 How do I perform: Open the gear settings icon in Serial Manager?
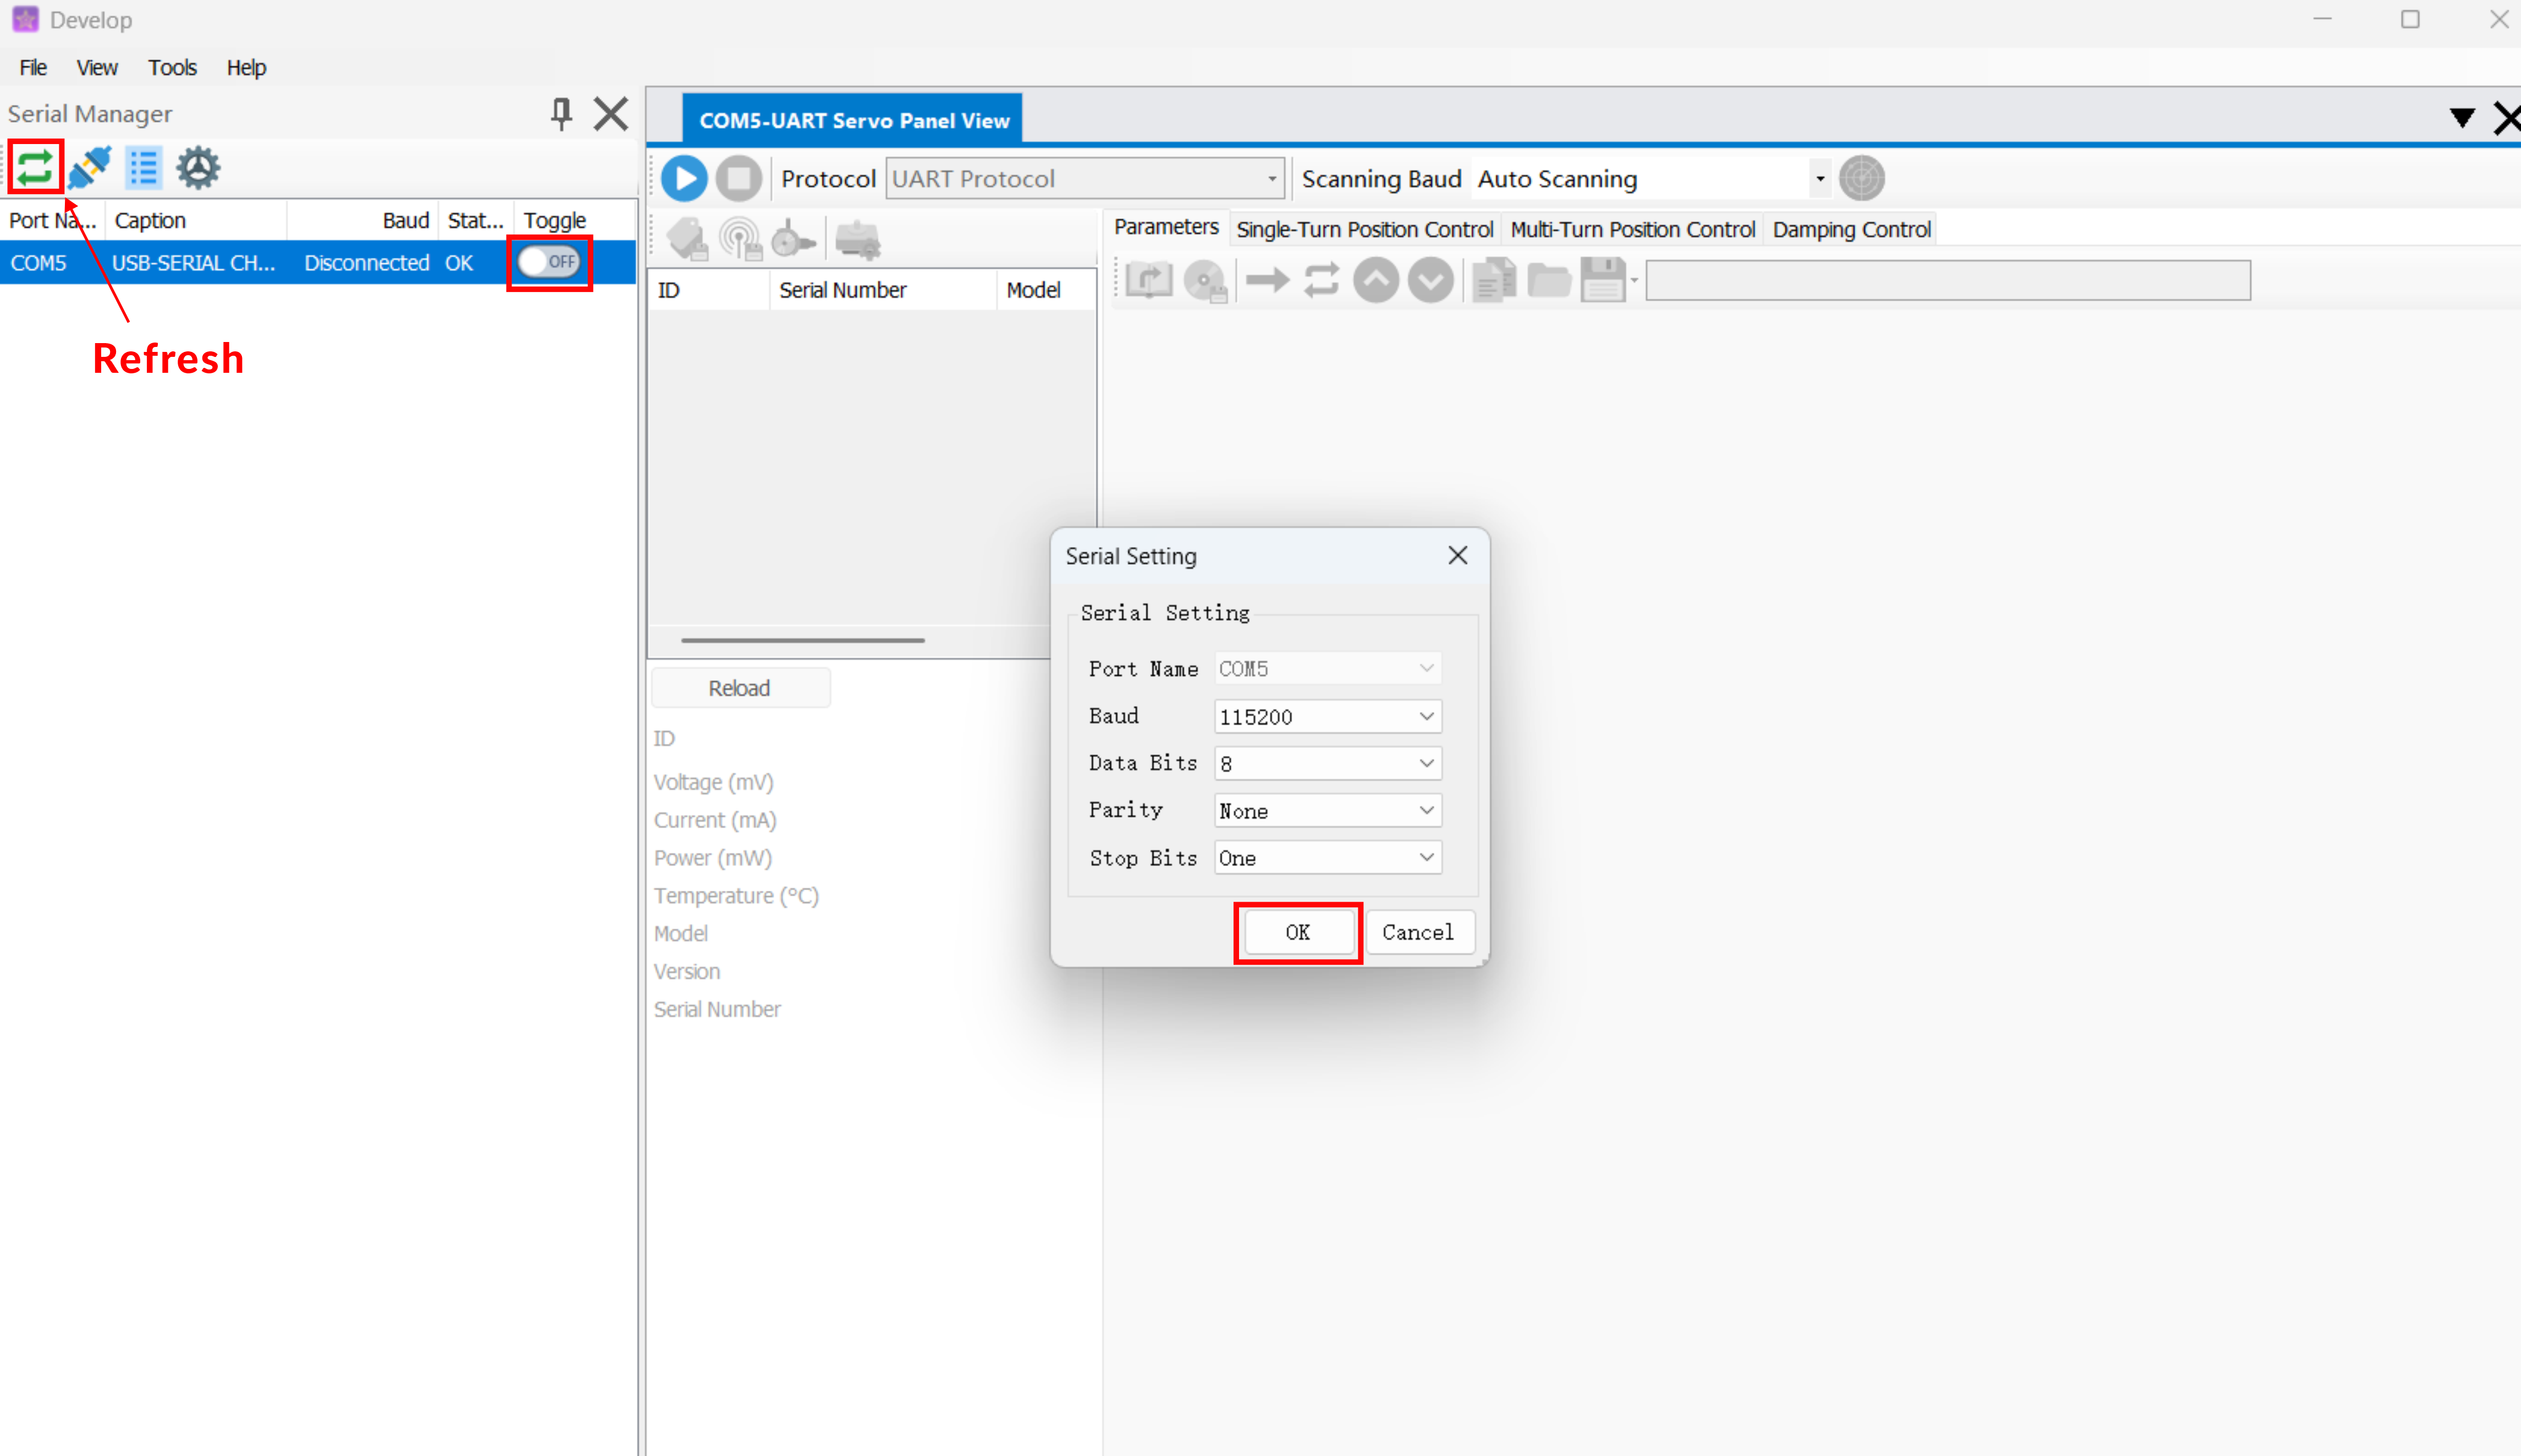(198, 167)
